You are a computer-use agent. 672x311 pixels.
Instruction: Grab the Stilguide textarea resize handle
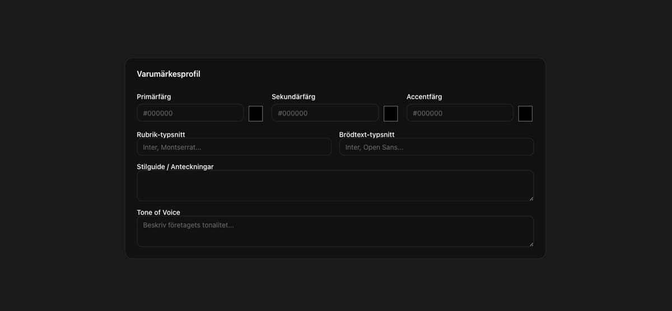pos(530,198)
